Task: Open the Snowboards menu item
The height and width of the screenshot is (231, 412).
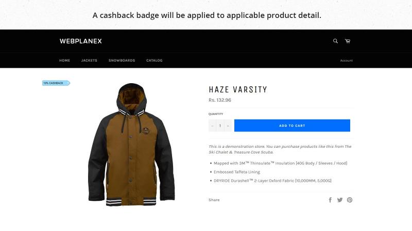Action: coord(122,60)
